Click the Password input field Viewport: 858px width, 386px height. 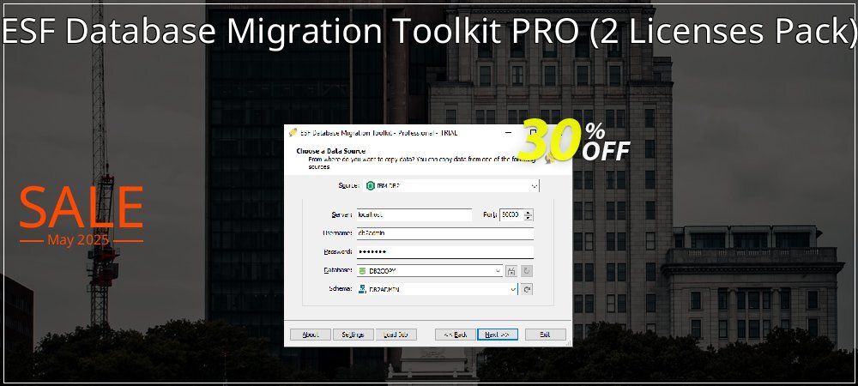point(444,252)
